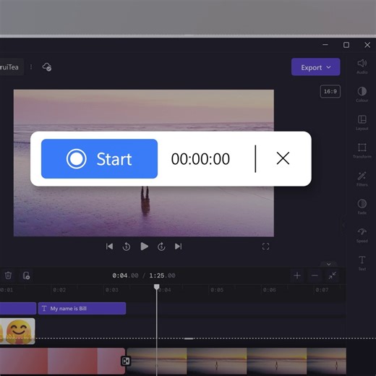376x376 pixels.
Task: Fit the timeline to screen
Action: click(332, 275)
